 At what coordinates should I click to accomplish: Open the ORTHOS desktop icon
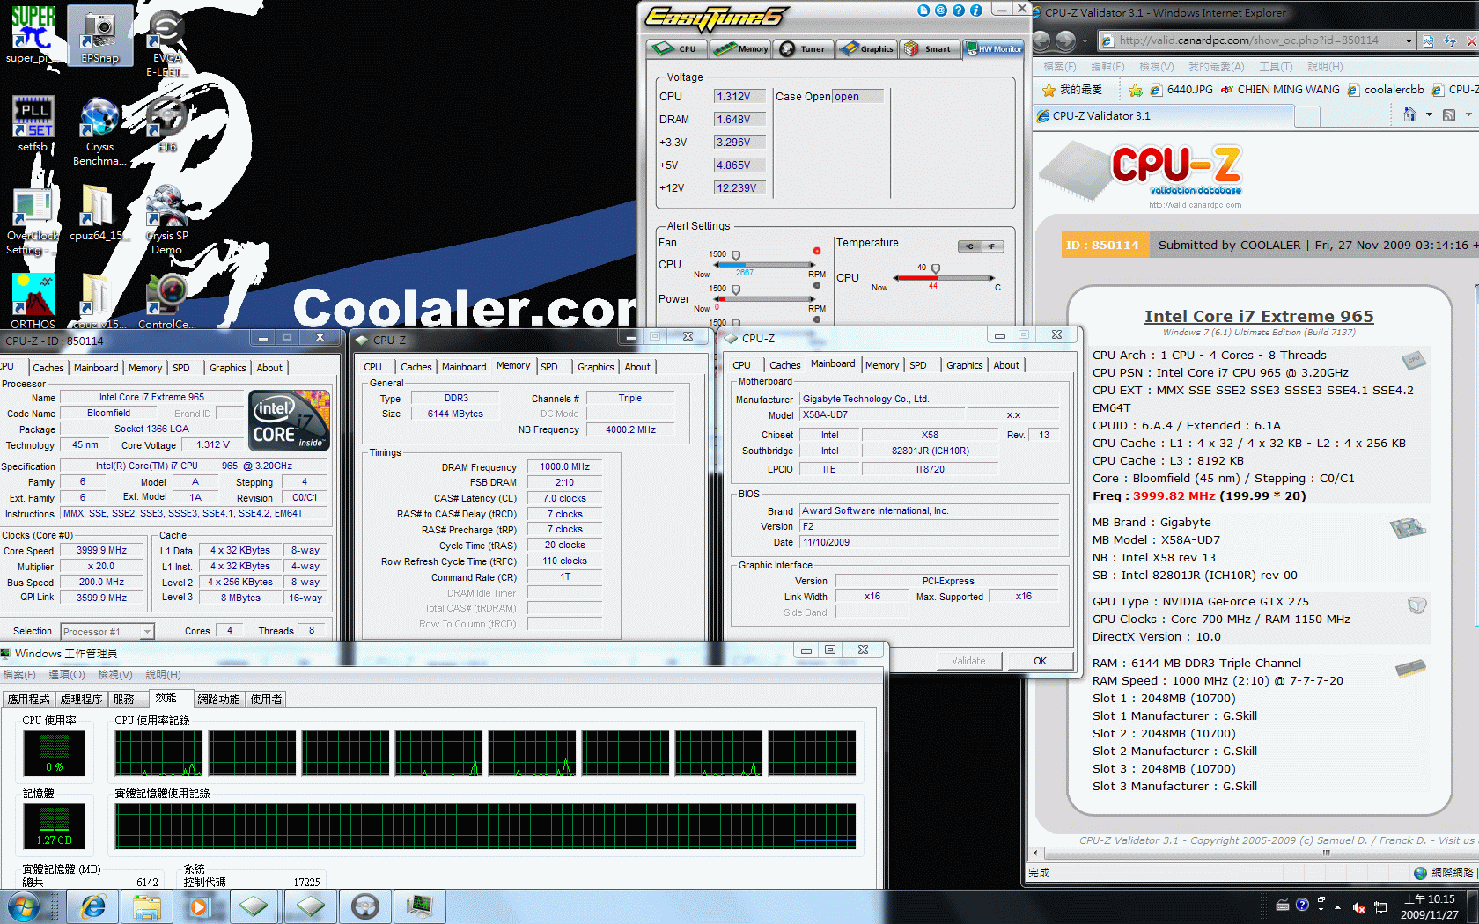(x=33, y=301)
